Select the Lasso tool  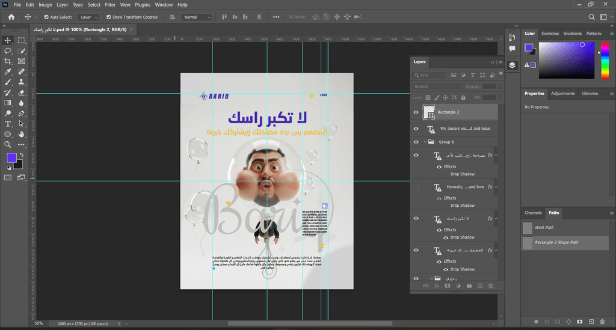click(8, 51)
